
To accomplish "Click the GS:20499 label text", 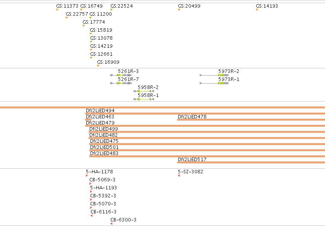I will click(189, 6).
